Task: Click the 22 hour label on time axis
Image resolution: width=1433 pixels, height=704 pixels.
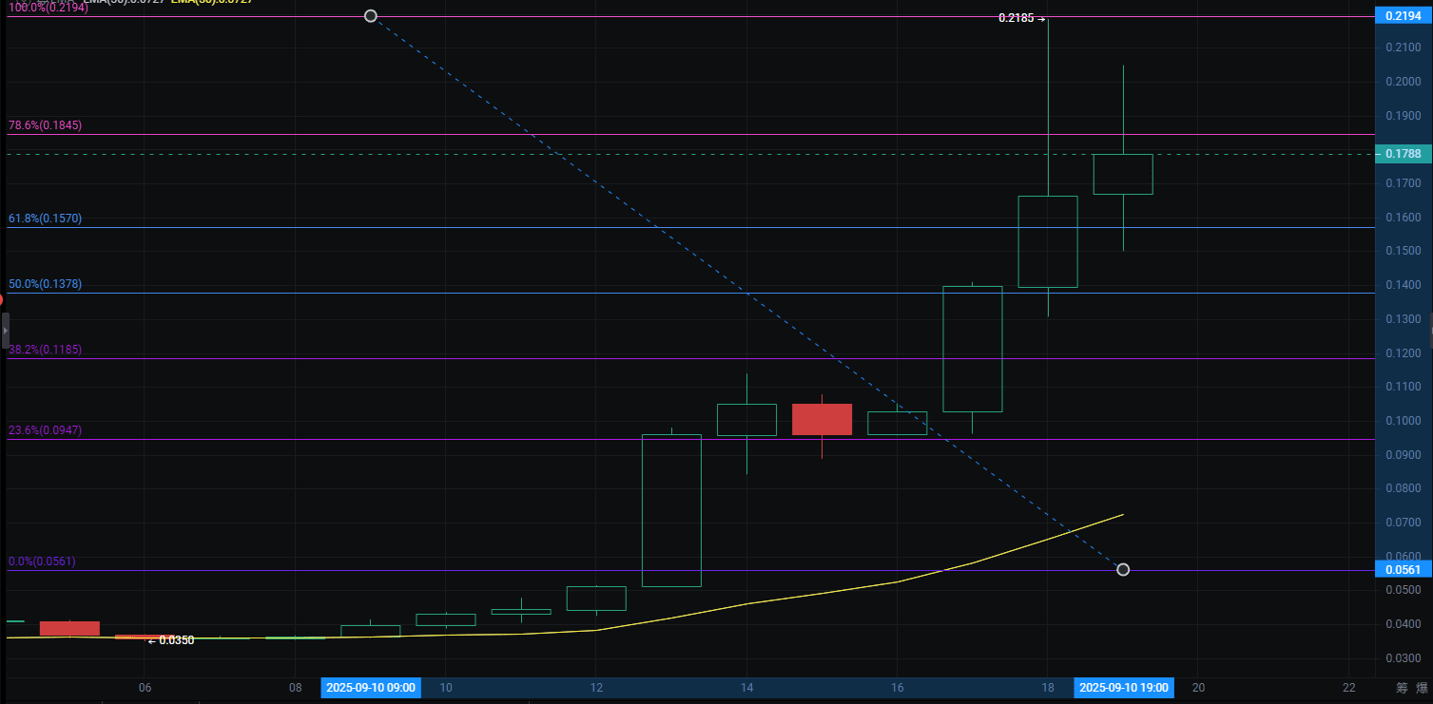Action: 1348,687
